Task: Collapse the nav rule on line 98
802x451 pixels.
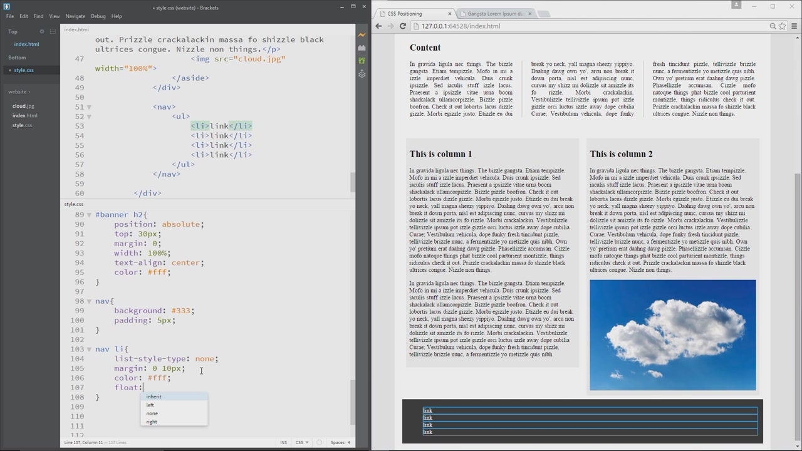Action: point(89,301)
